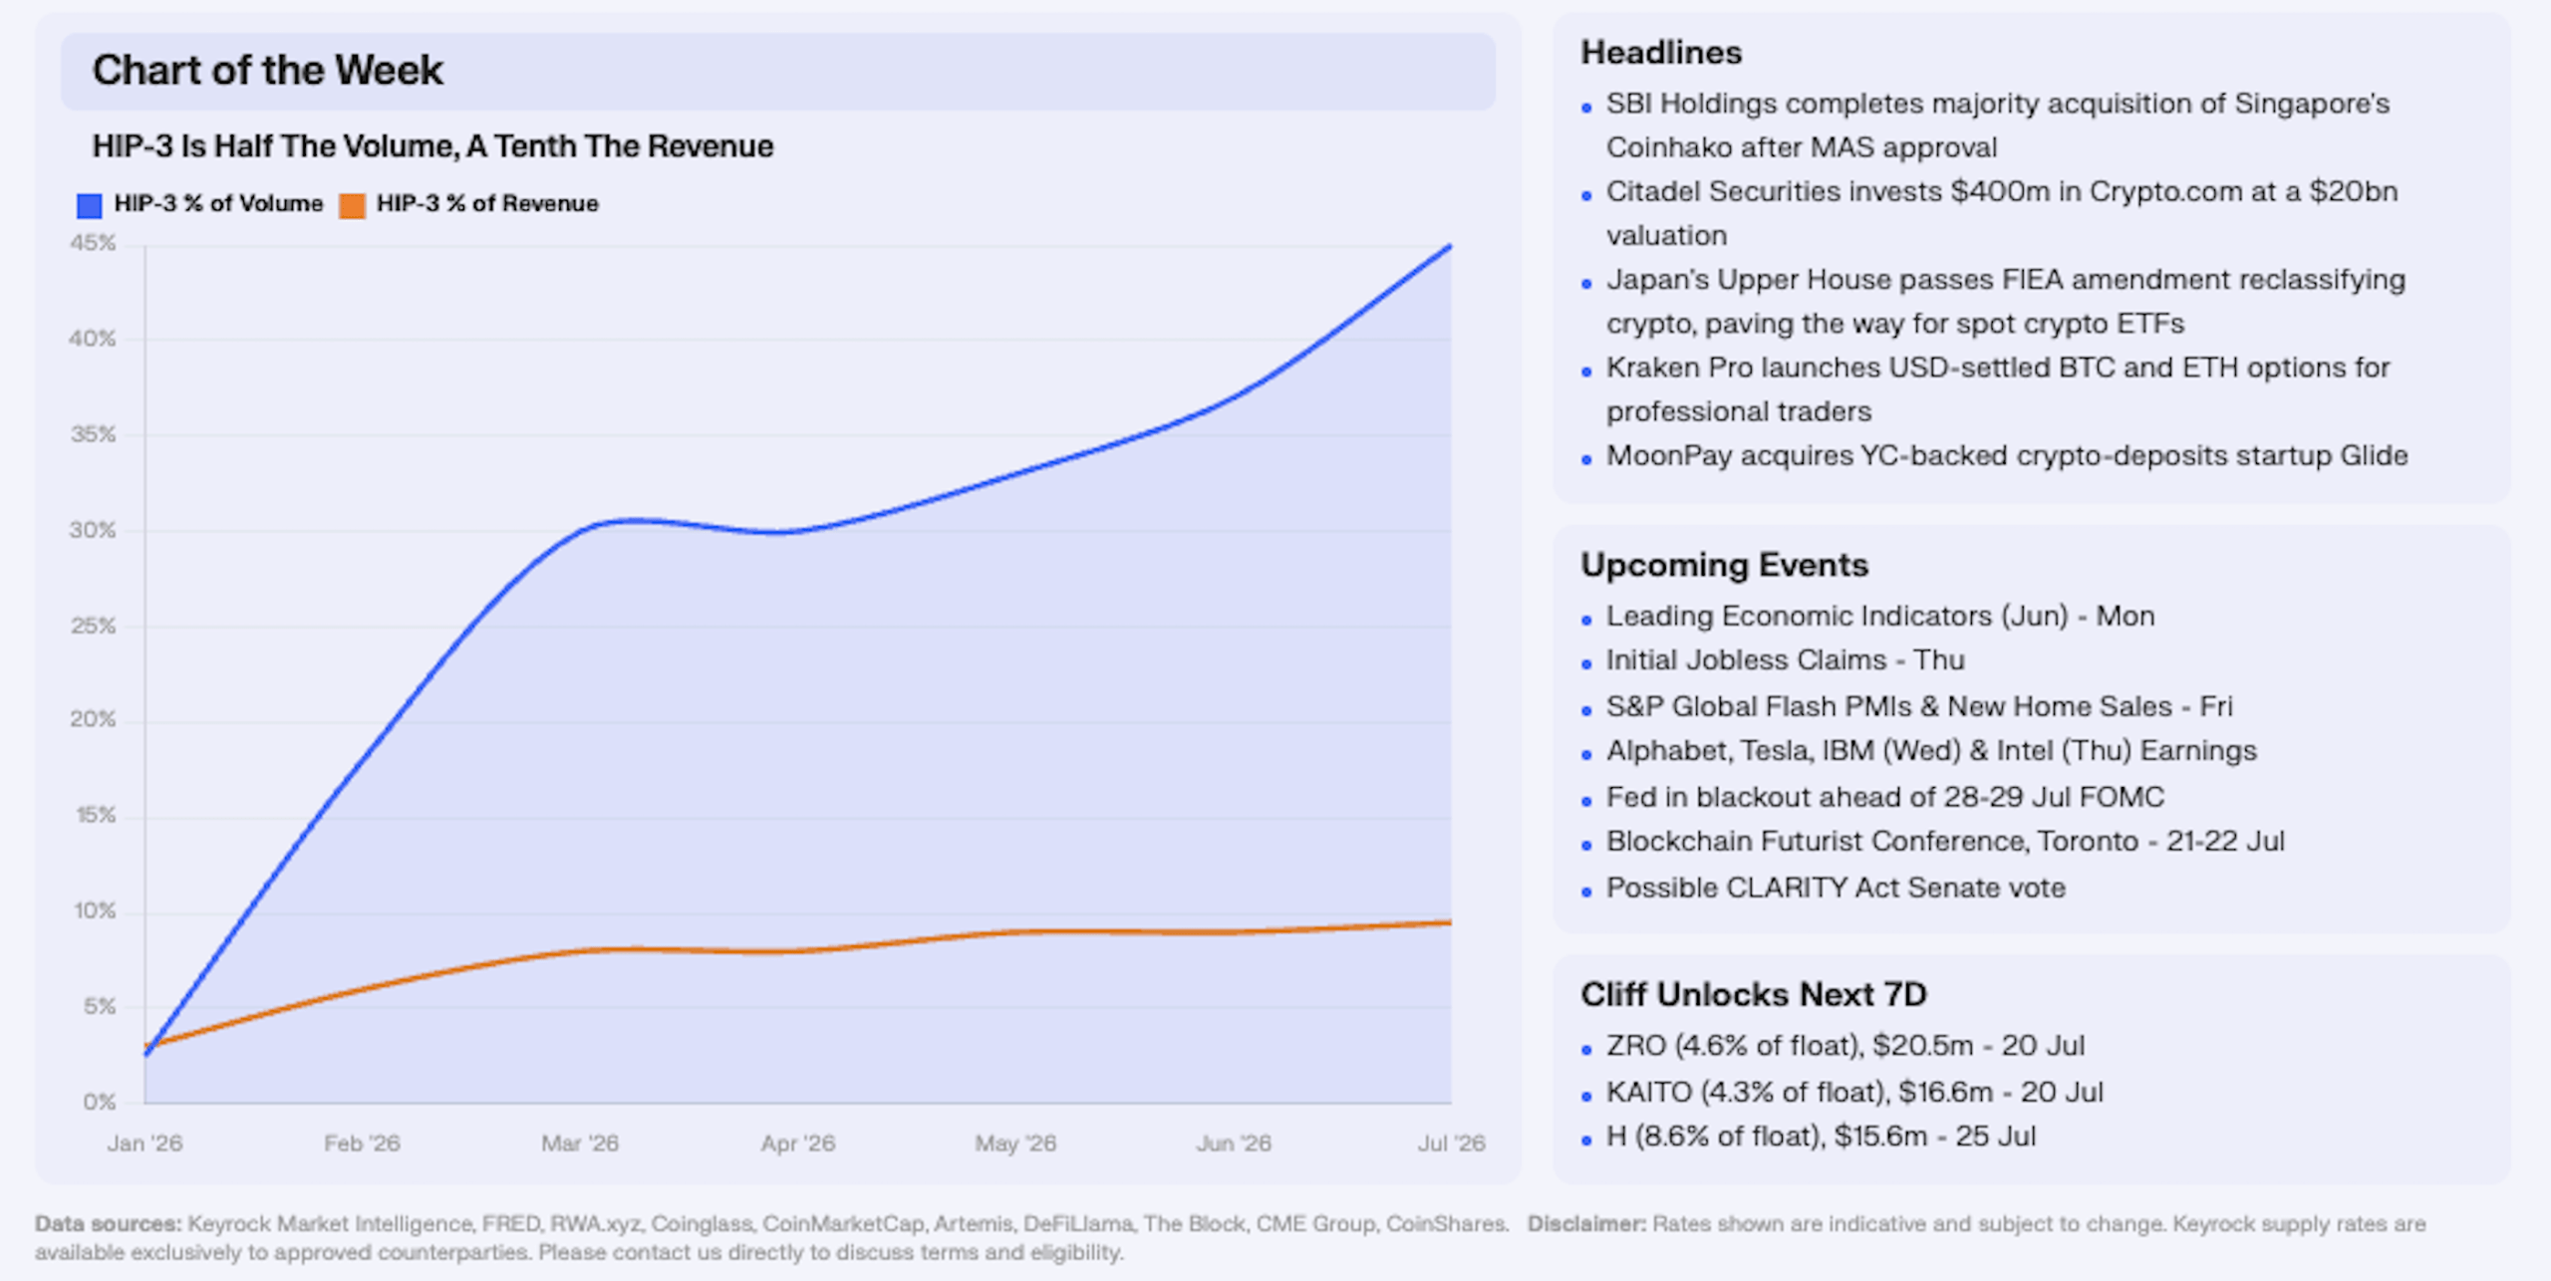2551x1281 pixels.
Task: Click the ZRO (4.6% of float) unlock row
Action: tap(1845, 1046)
